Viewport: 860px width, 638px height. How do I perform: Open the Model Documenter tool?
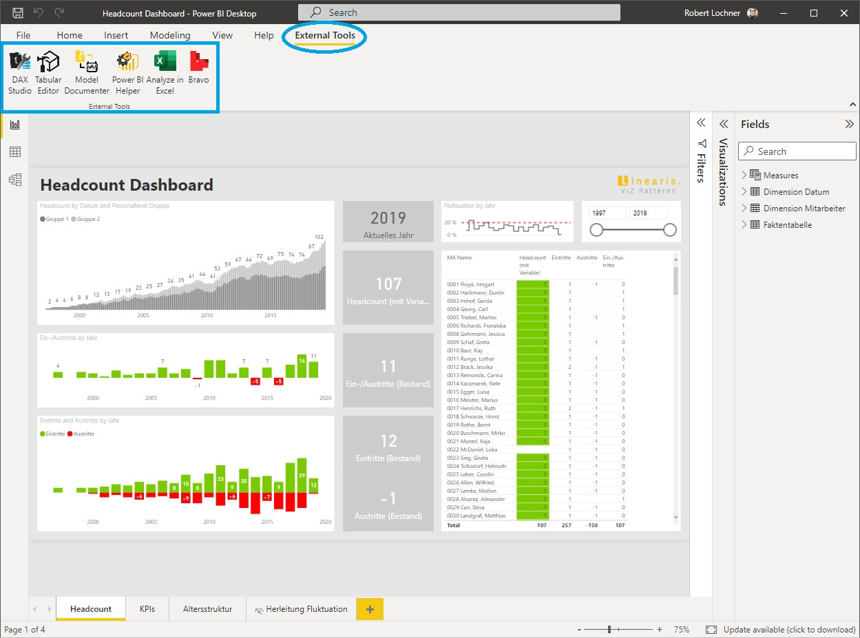coord(86,71)
